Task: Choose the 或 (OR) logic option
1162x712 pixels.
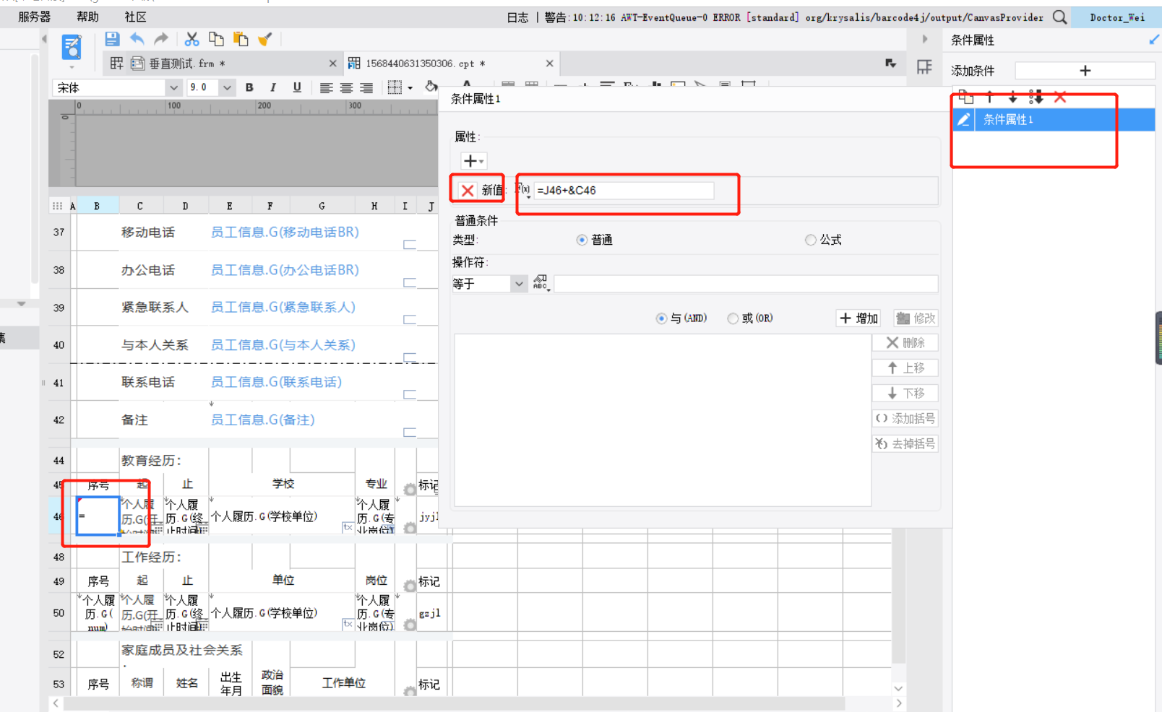Action: (x=733, y=318)
